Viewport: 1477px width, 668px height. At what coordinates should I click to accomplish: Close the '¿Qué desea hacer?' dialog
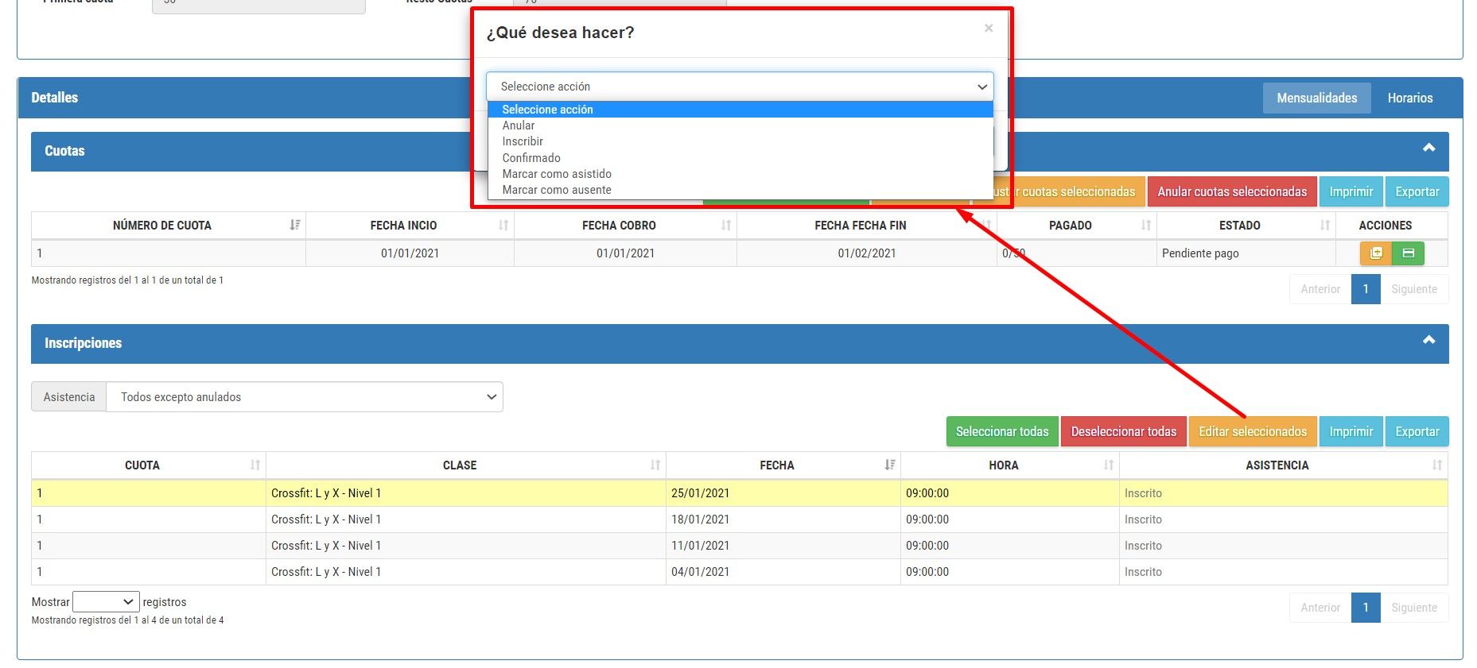(x=989, y=29)
